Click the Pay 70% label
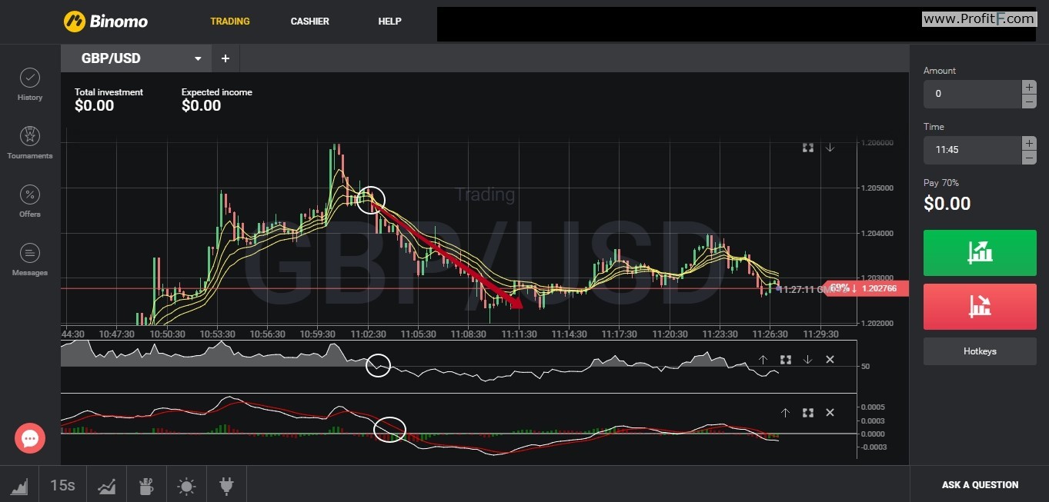The width and height of the screenshot is (1049, 502). [941, 183]
